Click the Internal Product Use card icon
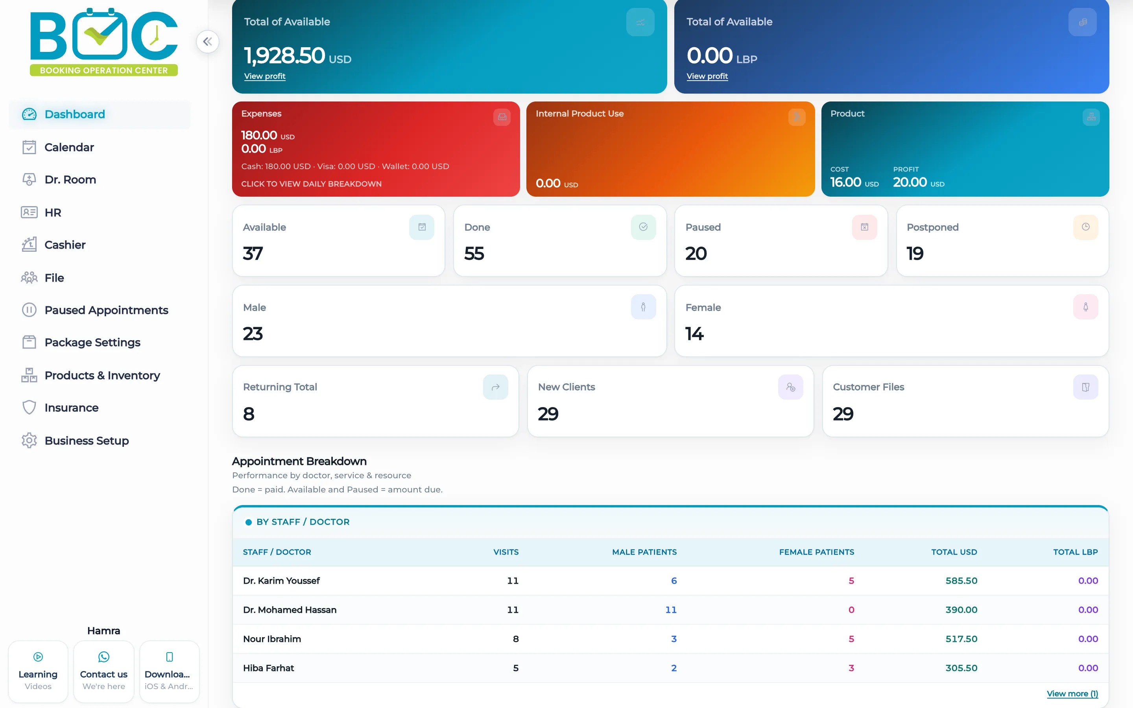This screenshot has height=708, width=1133. tap(797, 117)
